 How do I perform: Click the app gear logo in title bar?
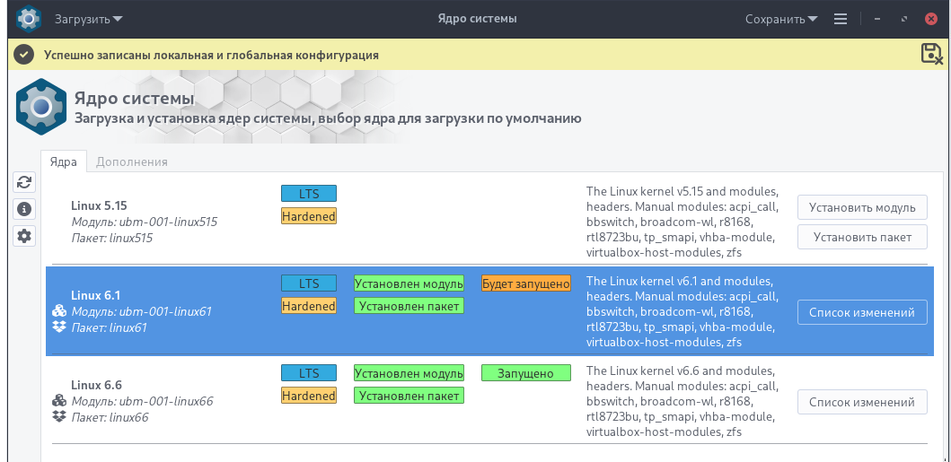click(x=28, y=19)
